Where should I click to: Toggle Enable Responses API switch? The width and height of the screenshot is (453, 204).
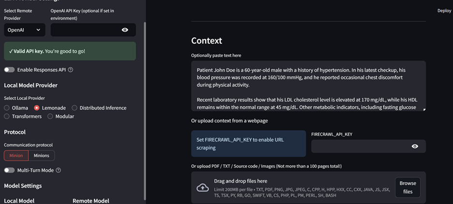coord(9,70)
